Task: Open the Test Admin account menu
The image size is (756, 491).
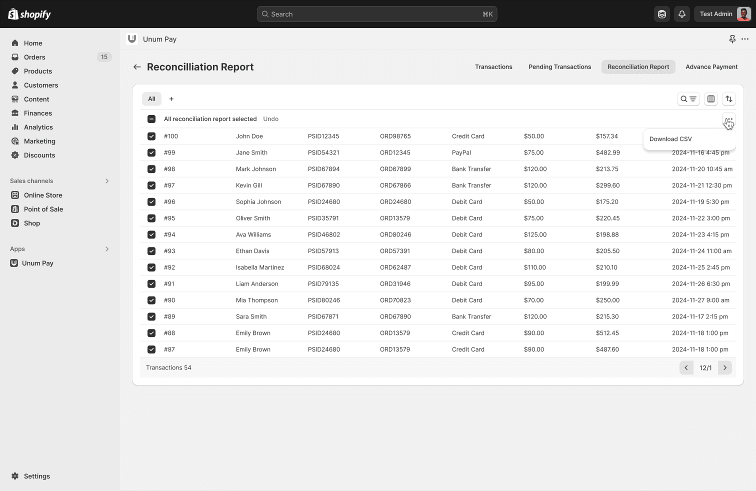Action: click(722, 14)
